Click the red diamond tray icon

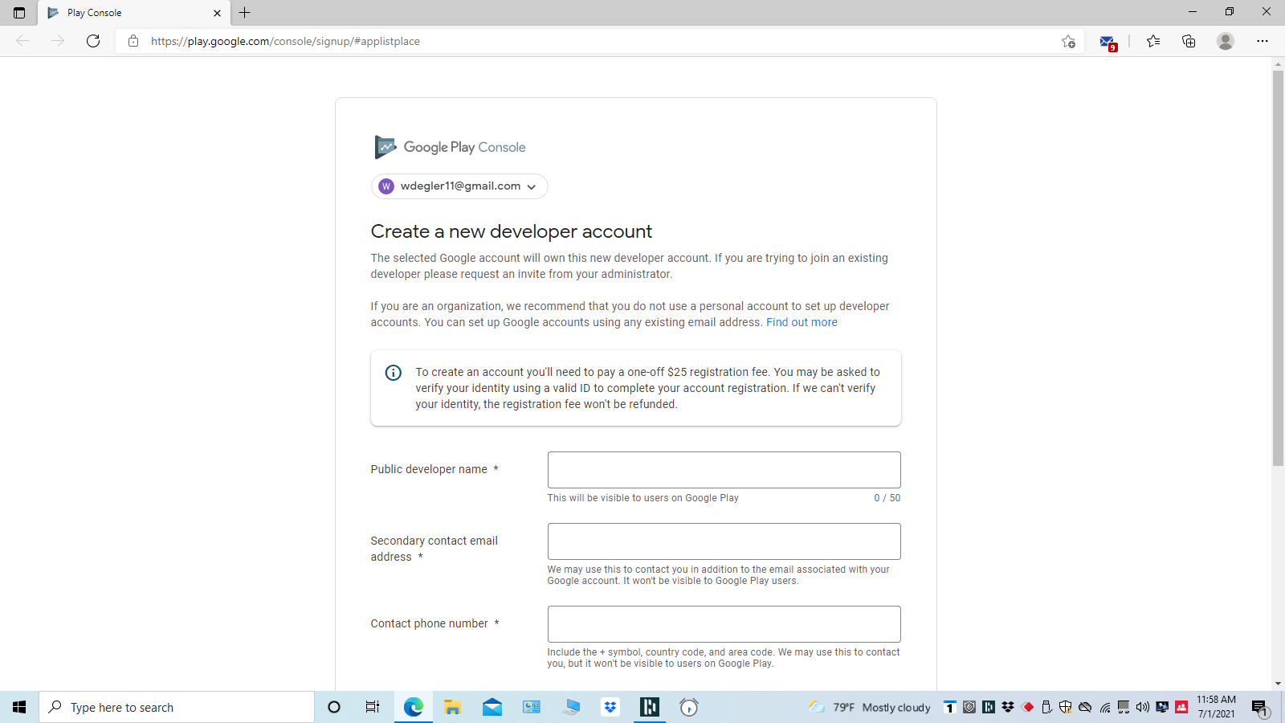click(1028, 707)
